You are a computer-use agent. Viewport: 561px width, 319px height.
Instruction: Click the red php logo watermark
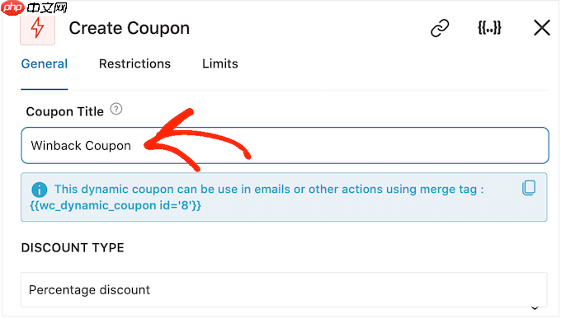coord(13,7)
